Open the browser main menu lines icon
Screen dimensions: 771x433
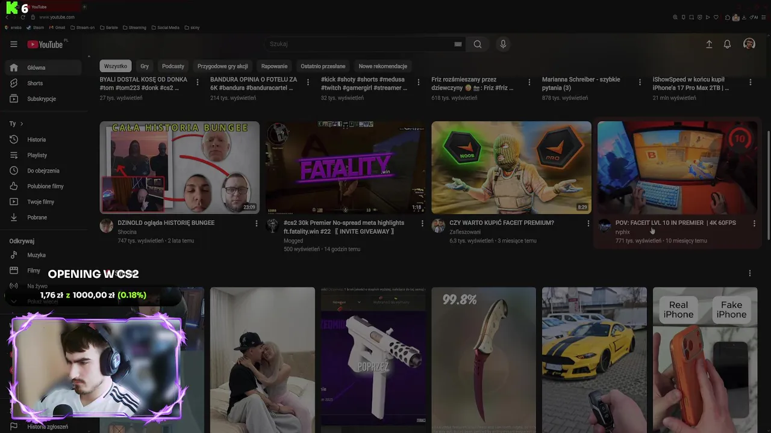763,17
